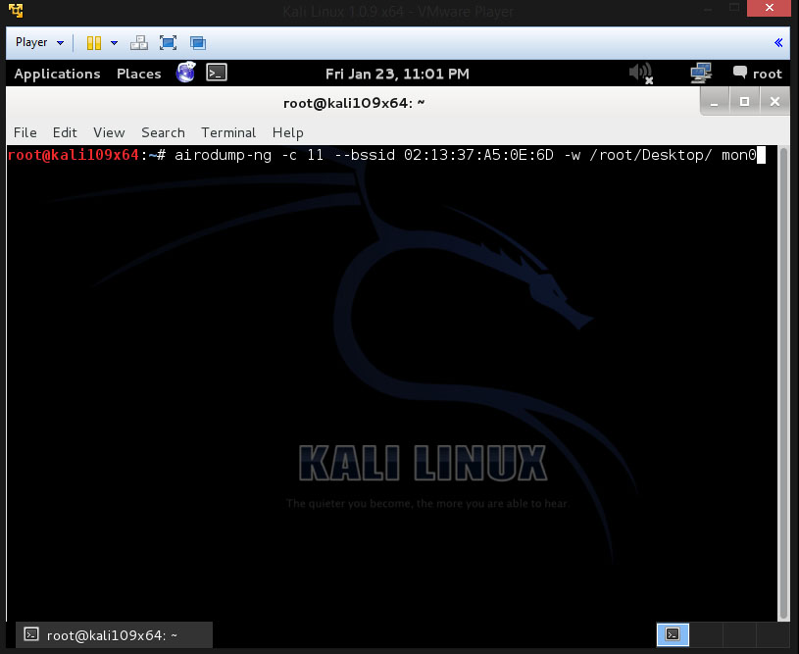Open the terminal File menu
The width and height of the screenshot is (799, 654).
click(x=25, y=132)
